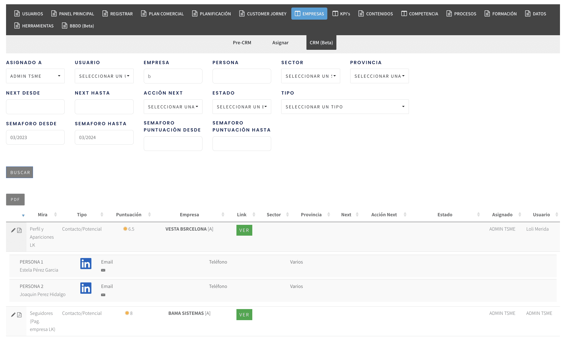Screen dimensions: 563x339
Task: Click the PDF document icon in BAMA SISTEMAS row
Action: pyautogui.click(x=19, y=315)
